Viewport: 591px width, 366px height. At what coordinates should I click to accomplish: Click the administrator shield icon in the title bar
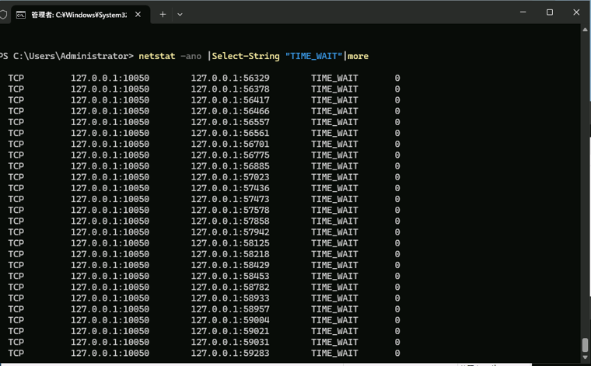tap(3, 14)
